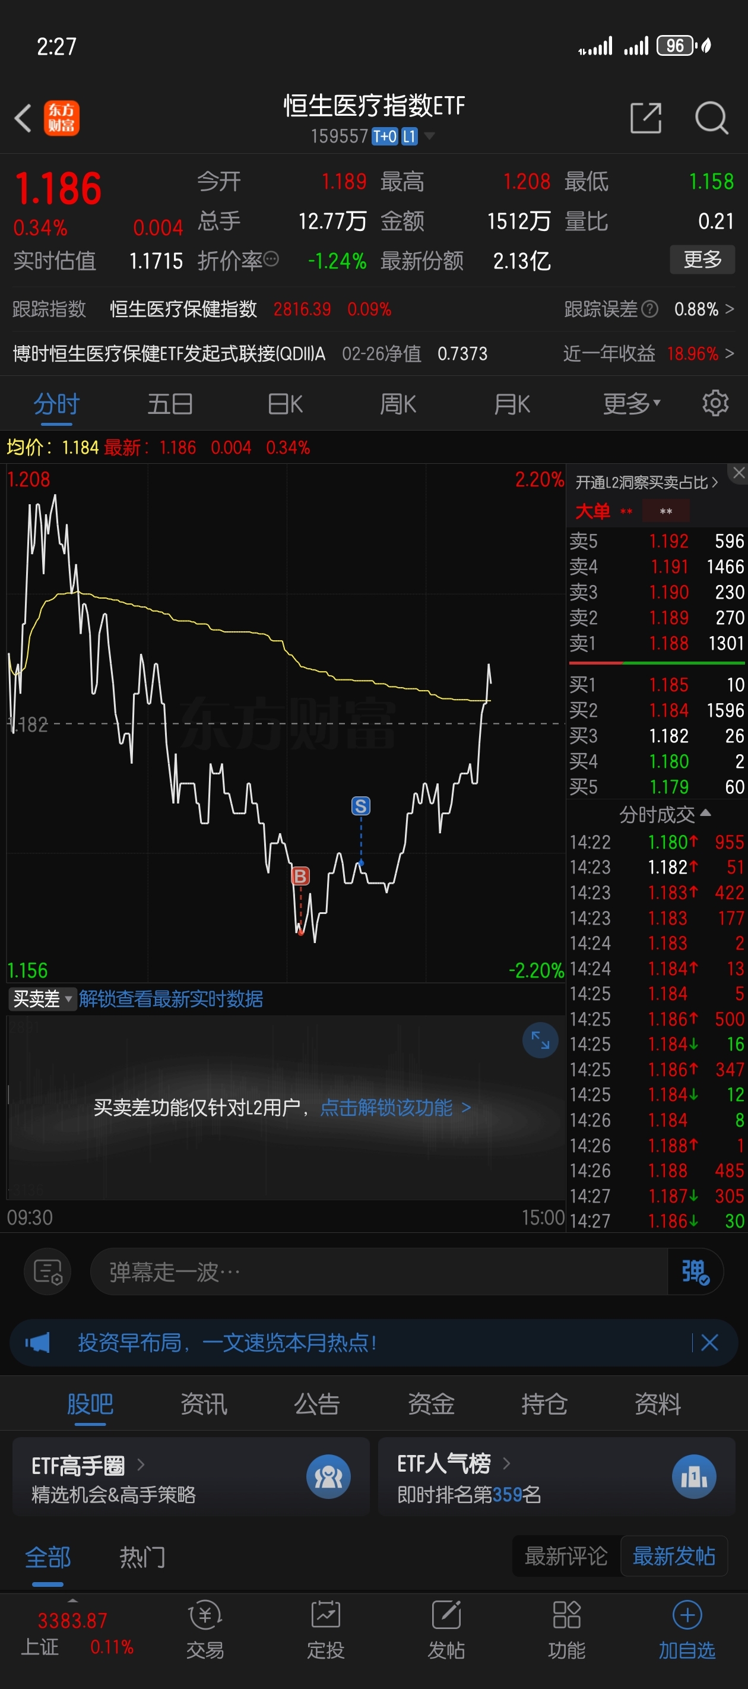The image size is (748, 1689).
Task: Tap the 发帖 post icon
Action: 446,1631
